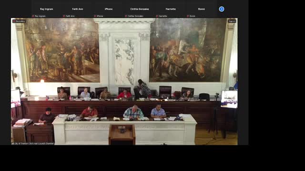Select iPhone participant tile

[109, 9]
